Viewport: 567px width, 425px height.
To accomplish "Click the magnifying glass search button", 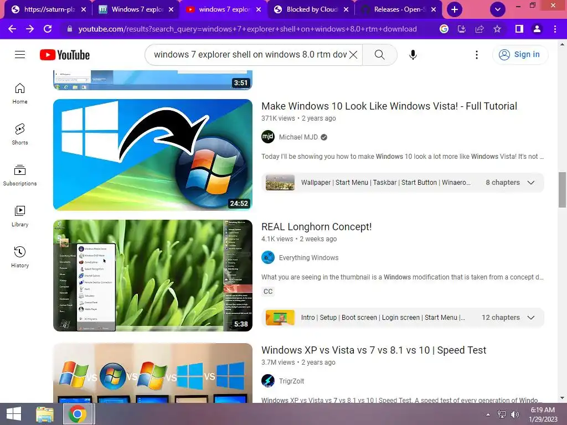I will coord(379,55).
